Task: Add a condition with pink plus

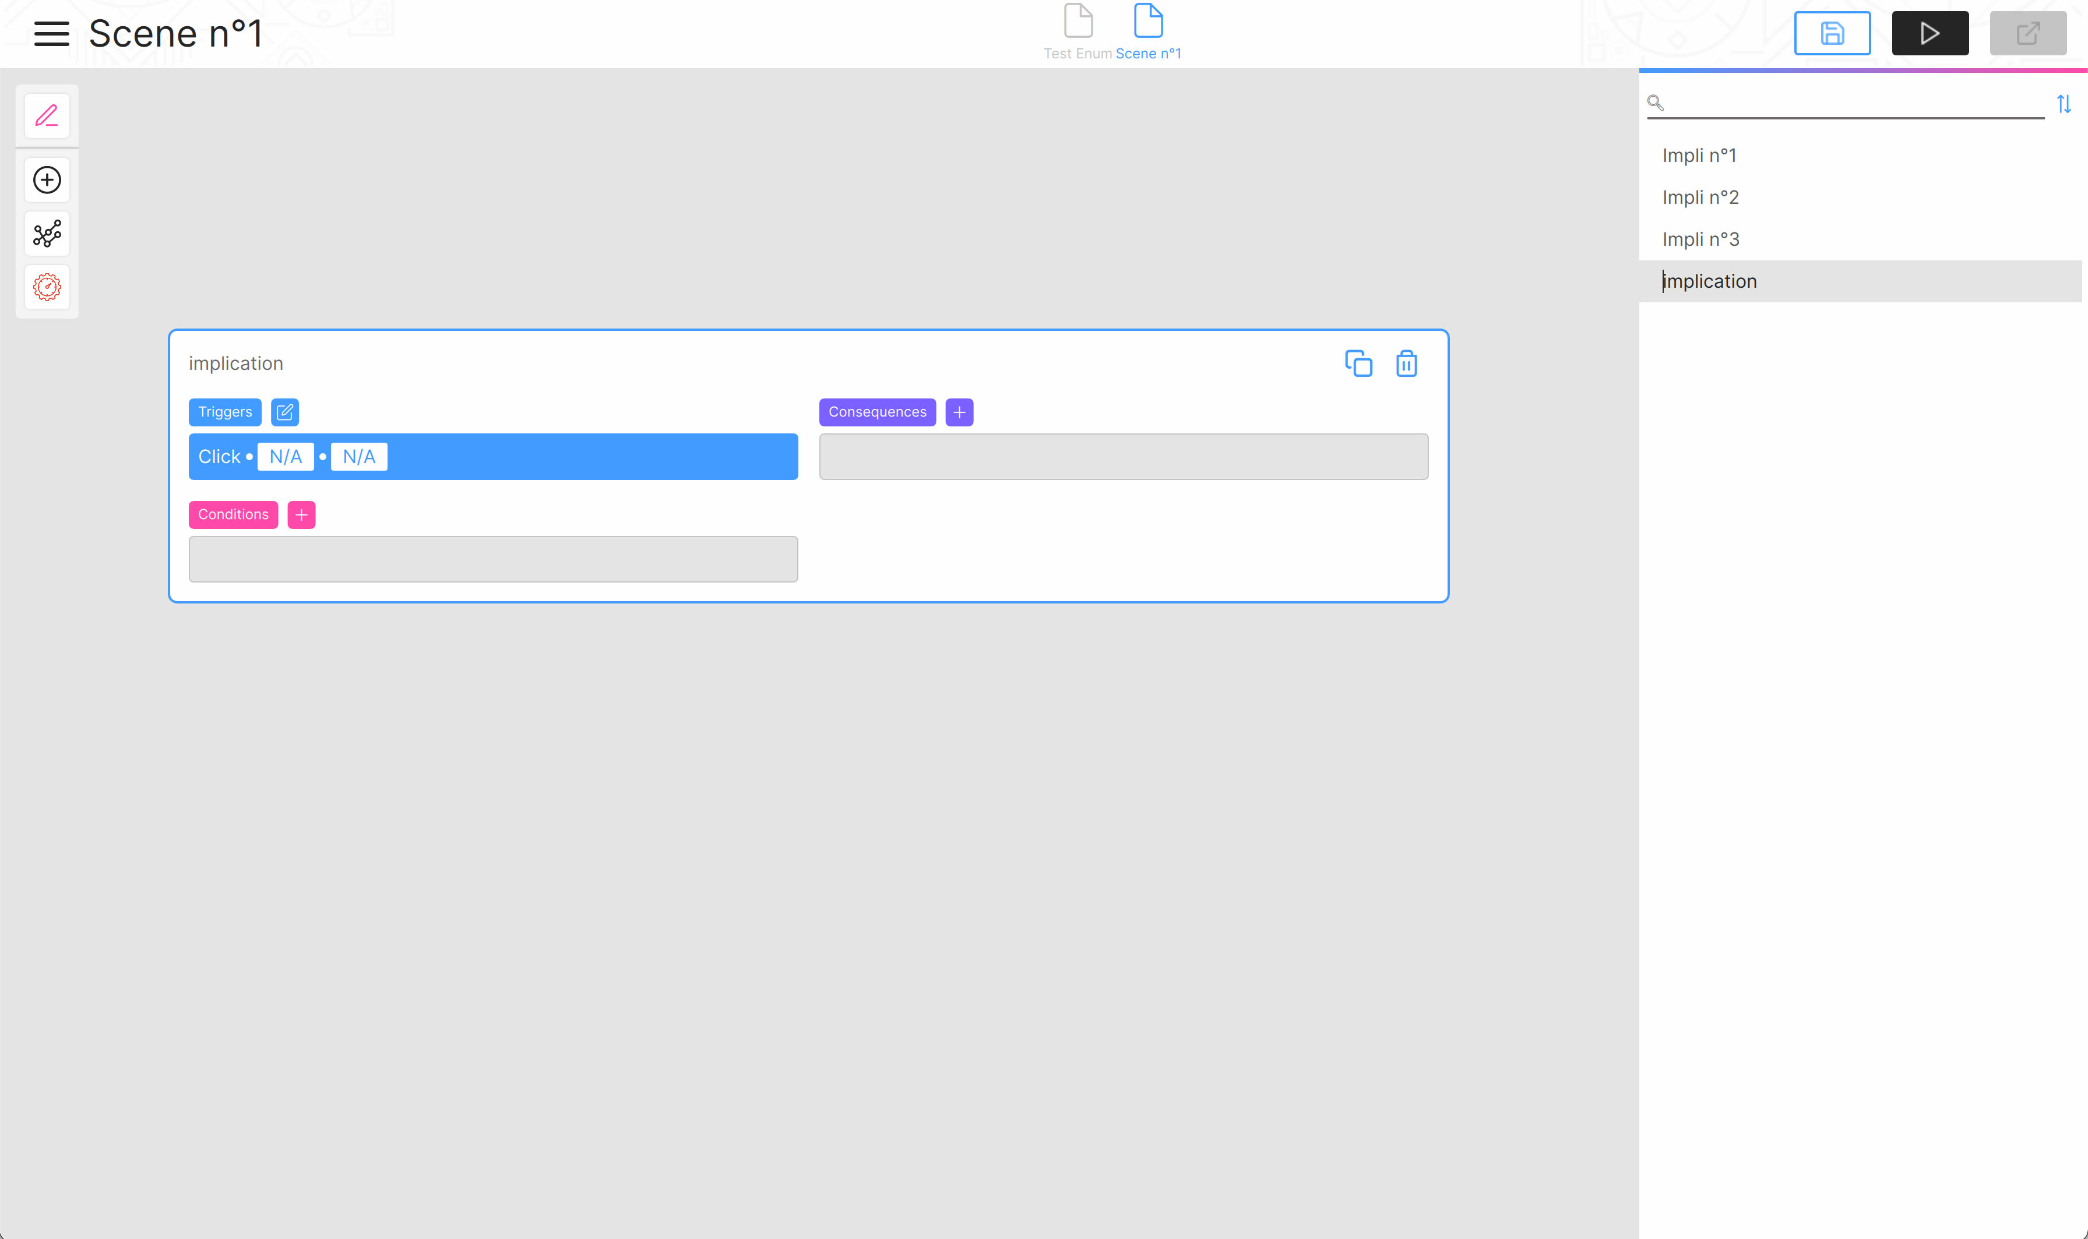Action: click(301, 514)
